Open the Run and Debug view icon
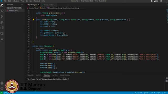Screen dimensions: 168x94 [2, 22]
